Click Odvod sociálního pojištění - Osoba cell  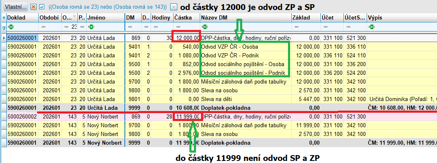point(246,64)
